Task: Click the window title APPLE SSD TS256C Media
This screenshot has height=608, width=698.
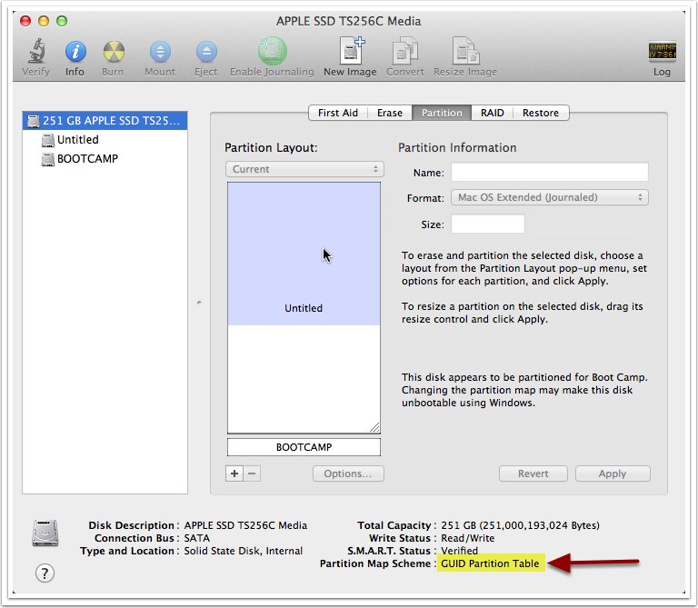Action: click(x=349, y=22)
